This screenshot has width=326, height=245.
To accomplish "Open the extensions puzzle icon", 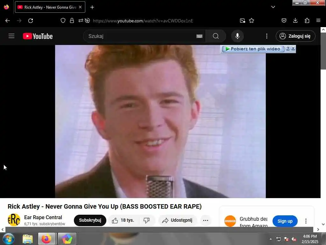I will coord(307,20).
